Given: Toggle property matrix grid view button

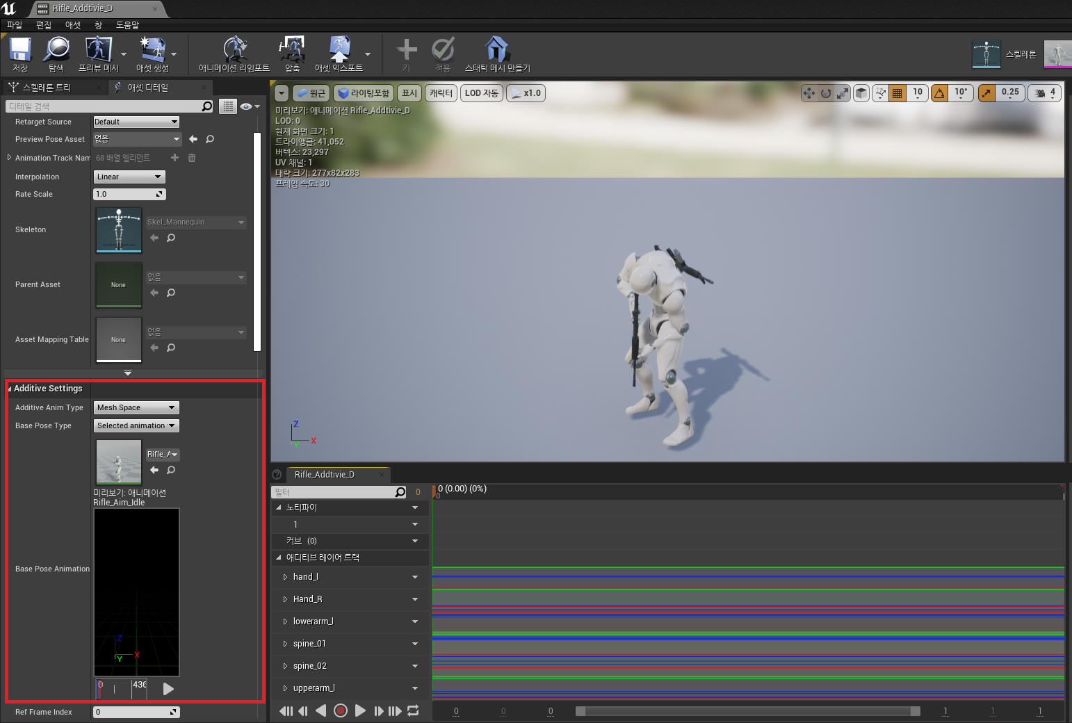Looking at the screenshot, I should [x=228, y=106].
